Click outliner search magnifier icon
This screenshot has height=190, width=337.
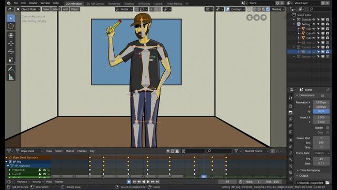click(311, 9)
